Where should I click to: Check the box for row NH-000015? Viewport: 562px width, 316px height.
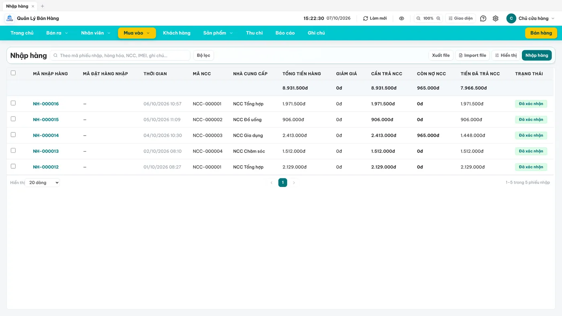tap(13, 119)
